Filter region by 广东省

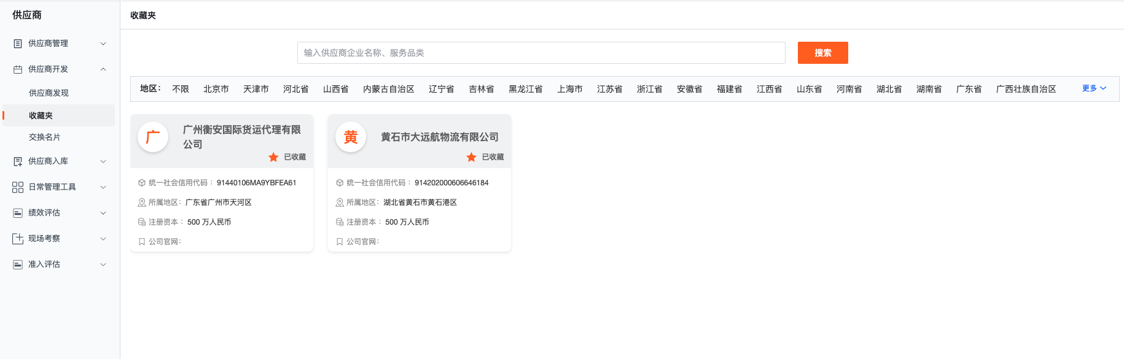point(969,89)
